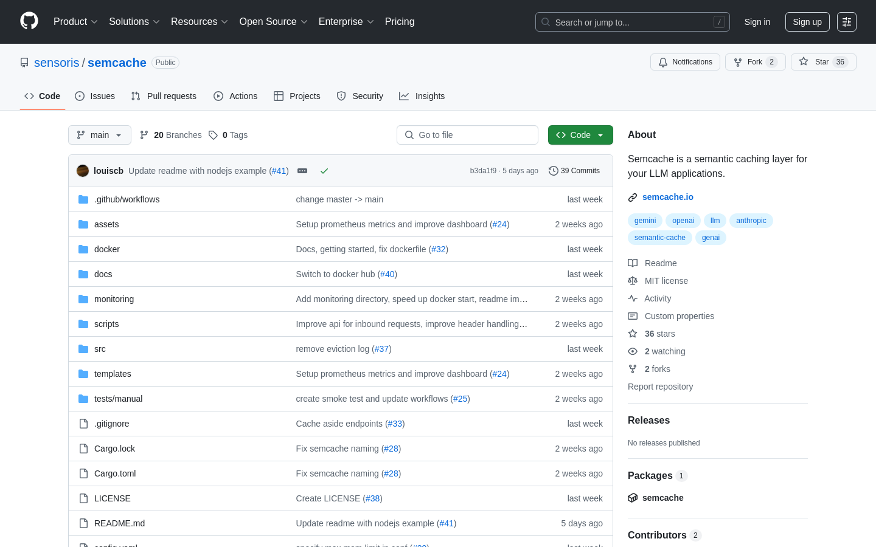Click the LICENSE file icon
This screenshot has width=876, height=547.
click(83, 498)
